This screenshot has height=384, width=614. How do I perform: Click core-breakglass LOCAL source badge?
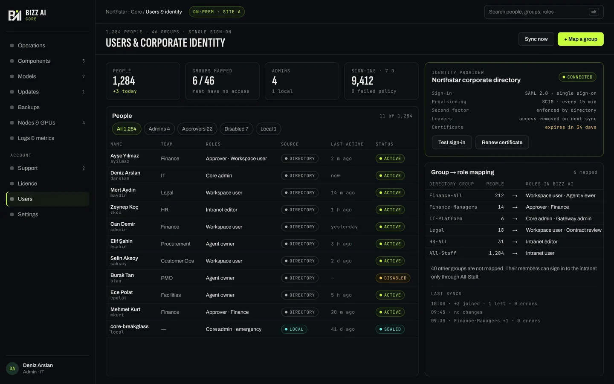294,329
